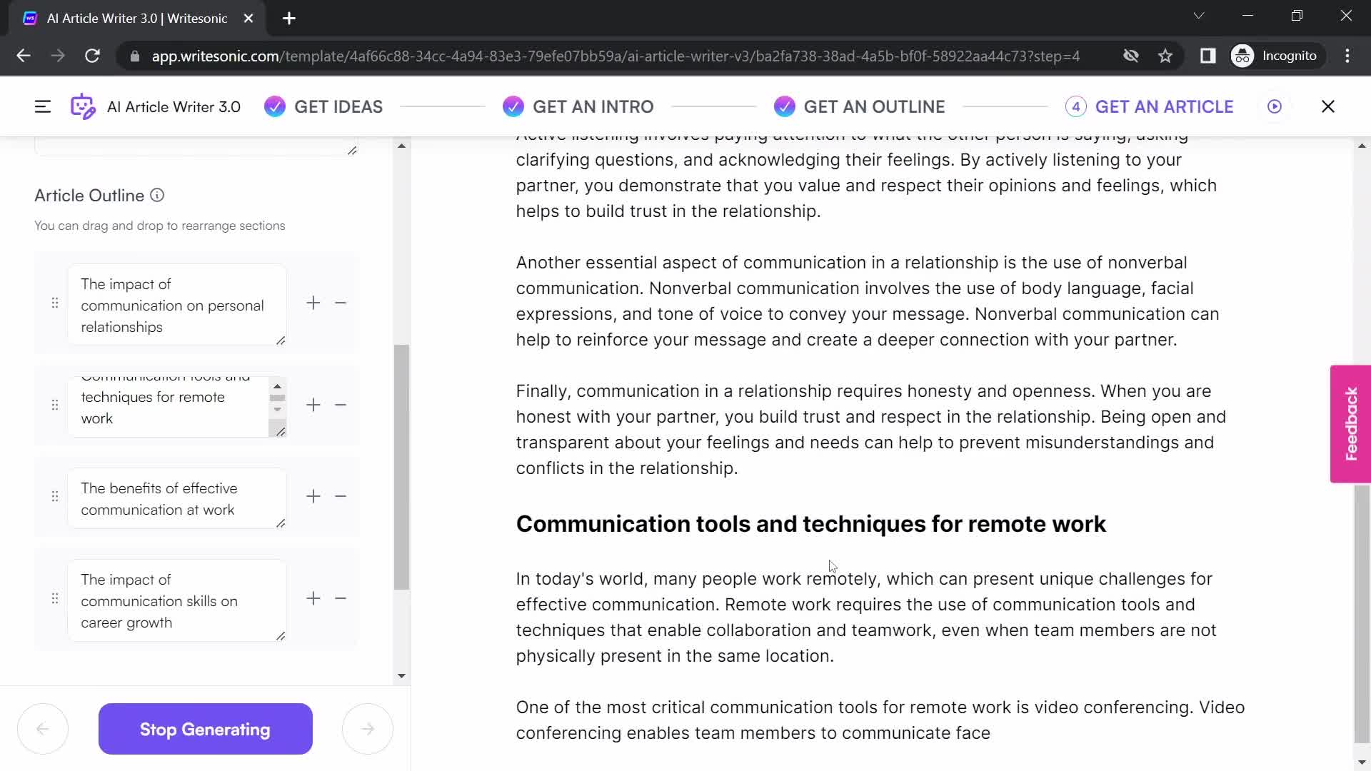Click Stop Generating button
The width and height of the screenshot is (1371, 771).
click(x=205, y=730)
